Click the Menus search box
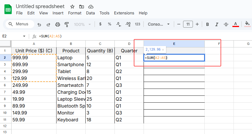252x134 pixels. 20,24
